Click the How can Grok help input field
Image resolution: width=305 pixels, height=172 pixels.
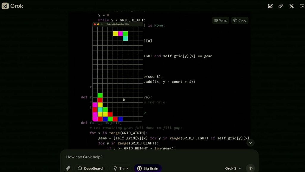tap(119, 157)
